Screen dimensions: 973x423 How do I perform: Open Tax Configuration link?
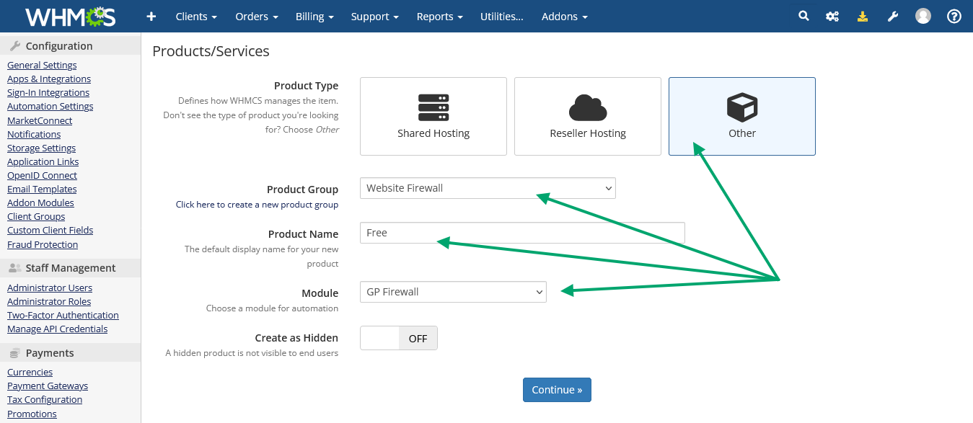[x=45, y=400]
